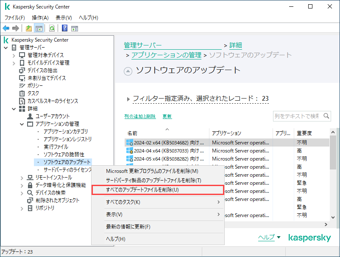Screen dimensions: 340x257
Task: Expand the リポジトリ tree node
Action: pos(22,209)
